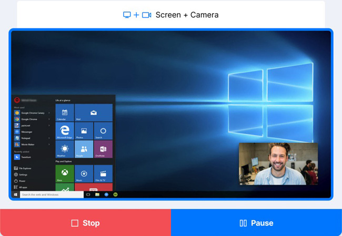Click the Life at a glance heading
The height and width of the screenshot is (236, 342).
(x=63, y=100)
